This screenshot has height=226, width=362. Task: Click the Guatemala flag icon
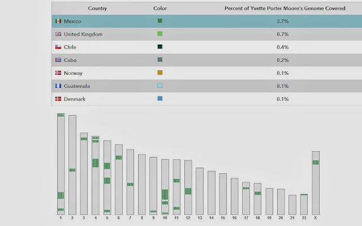tap(58, 86)
